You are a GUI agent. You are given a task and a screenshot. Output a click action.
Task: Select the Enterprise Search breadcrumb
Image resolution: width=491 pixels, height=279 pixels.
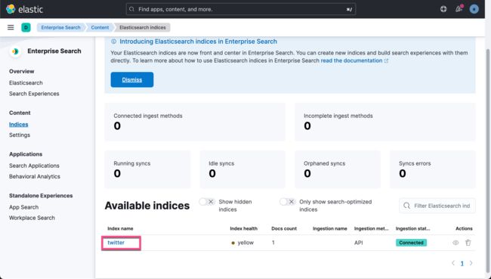60,27
